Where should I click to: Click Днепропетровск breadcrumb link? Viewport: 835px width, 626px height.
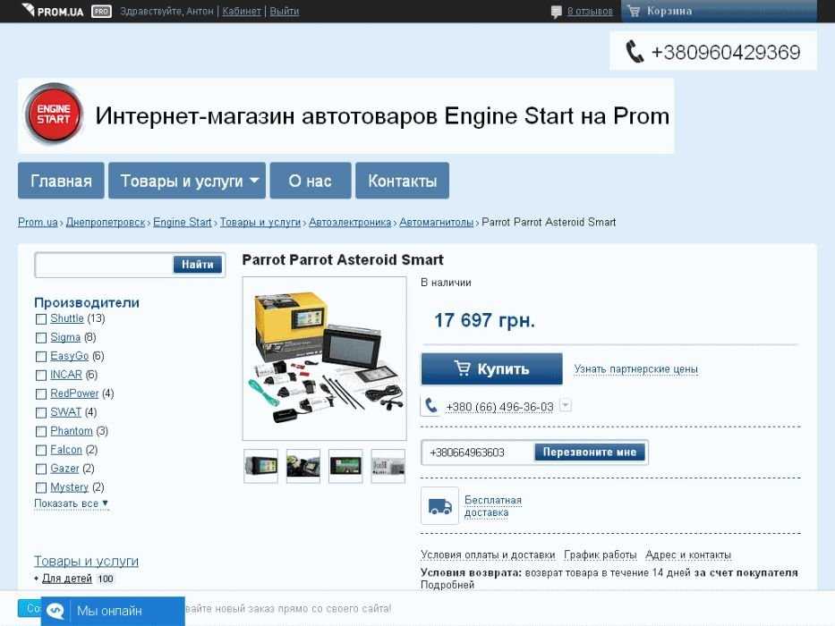pyautogui.click(x=106, y=222)
